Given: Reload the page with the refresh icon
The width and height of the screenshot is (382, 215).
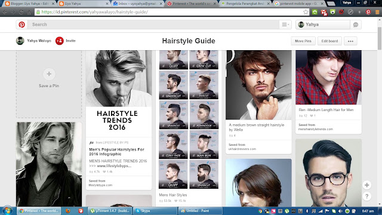Looking at the screenshot, I should (21, 12).
